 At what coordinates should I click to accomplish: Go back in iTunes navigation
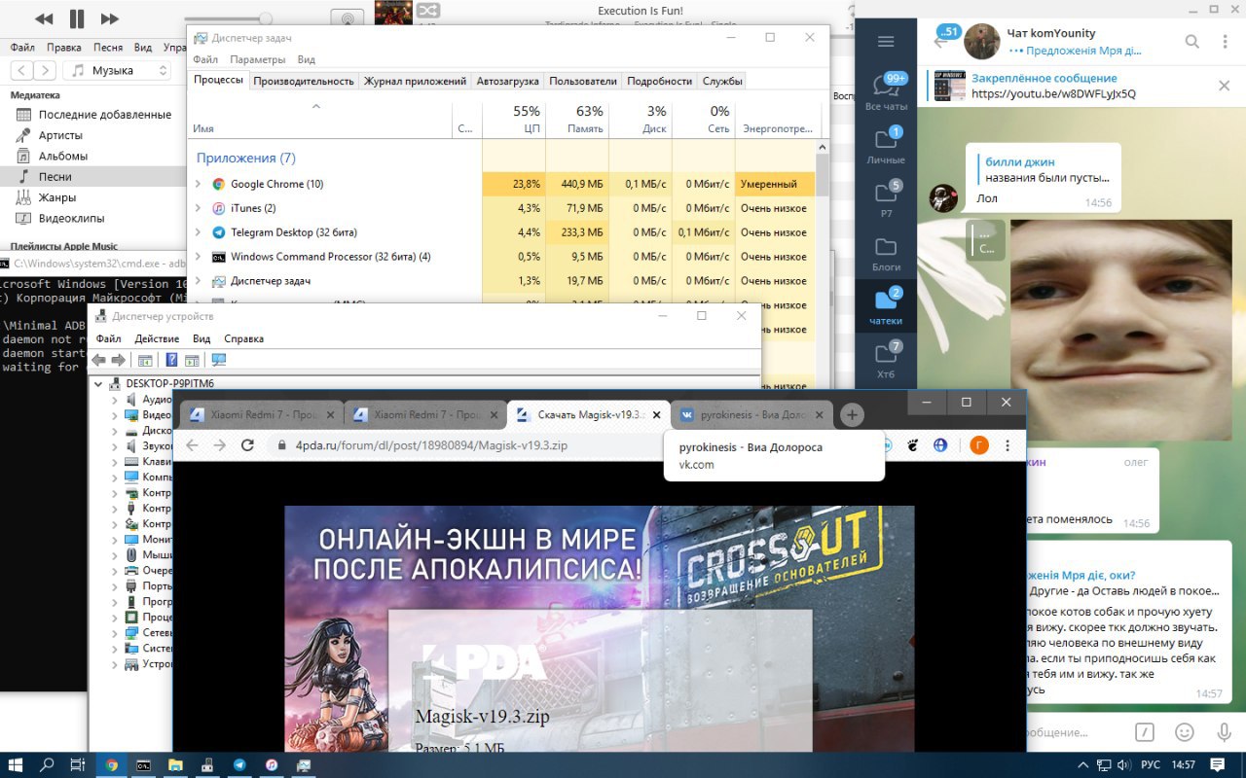[20, 70]
